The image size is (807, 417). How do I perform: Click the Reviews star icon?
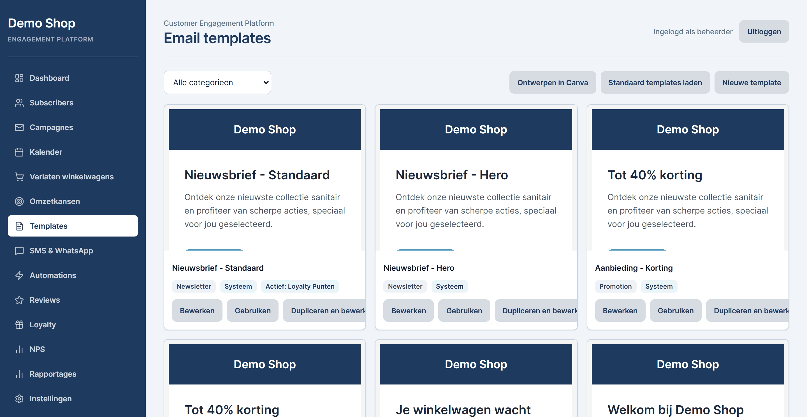coord(19,300)
